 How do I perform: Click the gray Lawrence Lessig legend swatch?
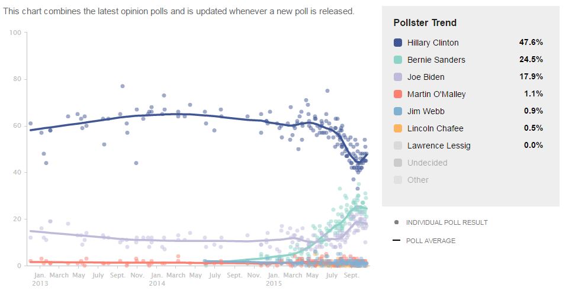click(398, 146)
